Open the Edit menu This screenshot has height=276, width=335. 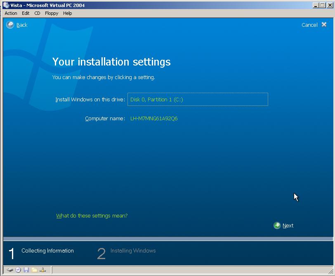coord(26,13)
